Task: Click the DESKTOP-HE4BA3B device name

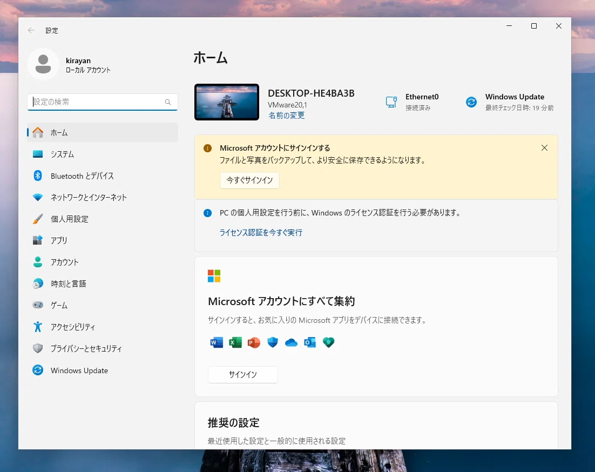Action: [x=311, y=93]
